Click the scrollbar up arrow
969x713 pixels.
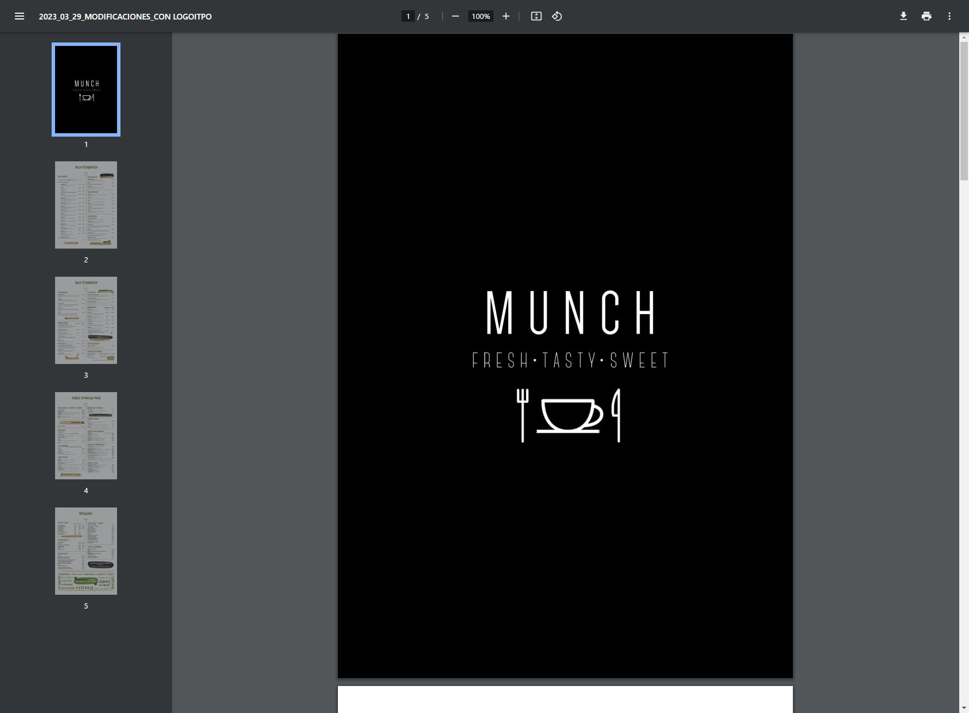pyautogui.click(x=964, y=37)
